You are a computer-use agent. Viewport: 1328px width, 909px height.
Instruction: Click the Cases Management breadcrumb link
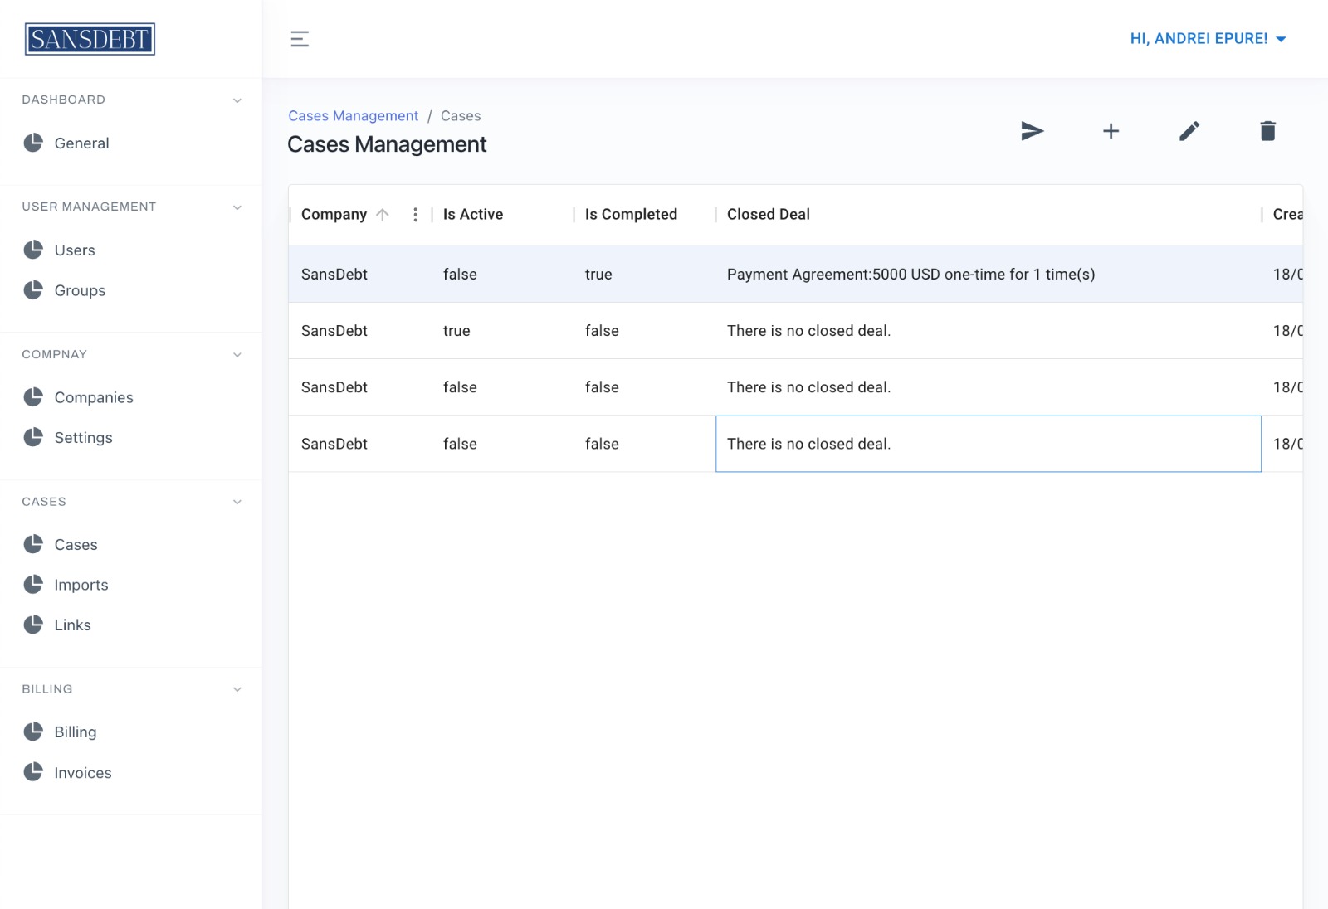point(353,116)
